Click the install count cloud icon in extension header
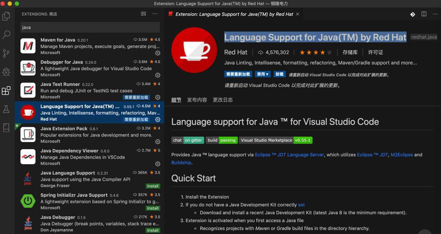The image size is (441, 234). tap(261, 53)
